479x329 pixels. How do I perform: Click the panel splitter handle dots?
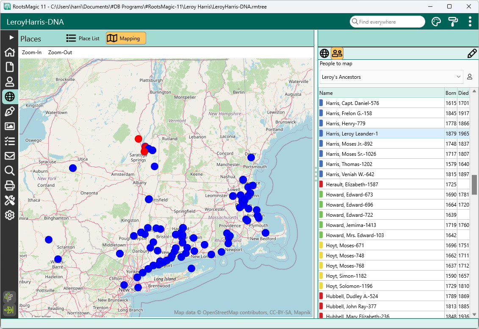pyautogui.click(x=316, y=174)
